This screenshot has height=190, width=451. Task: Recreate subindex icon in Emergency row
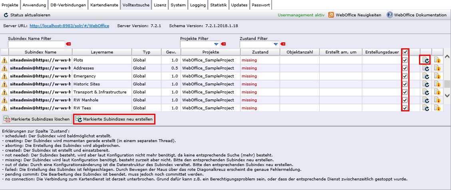pos(426,76)
